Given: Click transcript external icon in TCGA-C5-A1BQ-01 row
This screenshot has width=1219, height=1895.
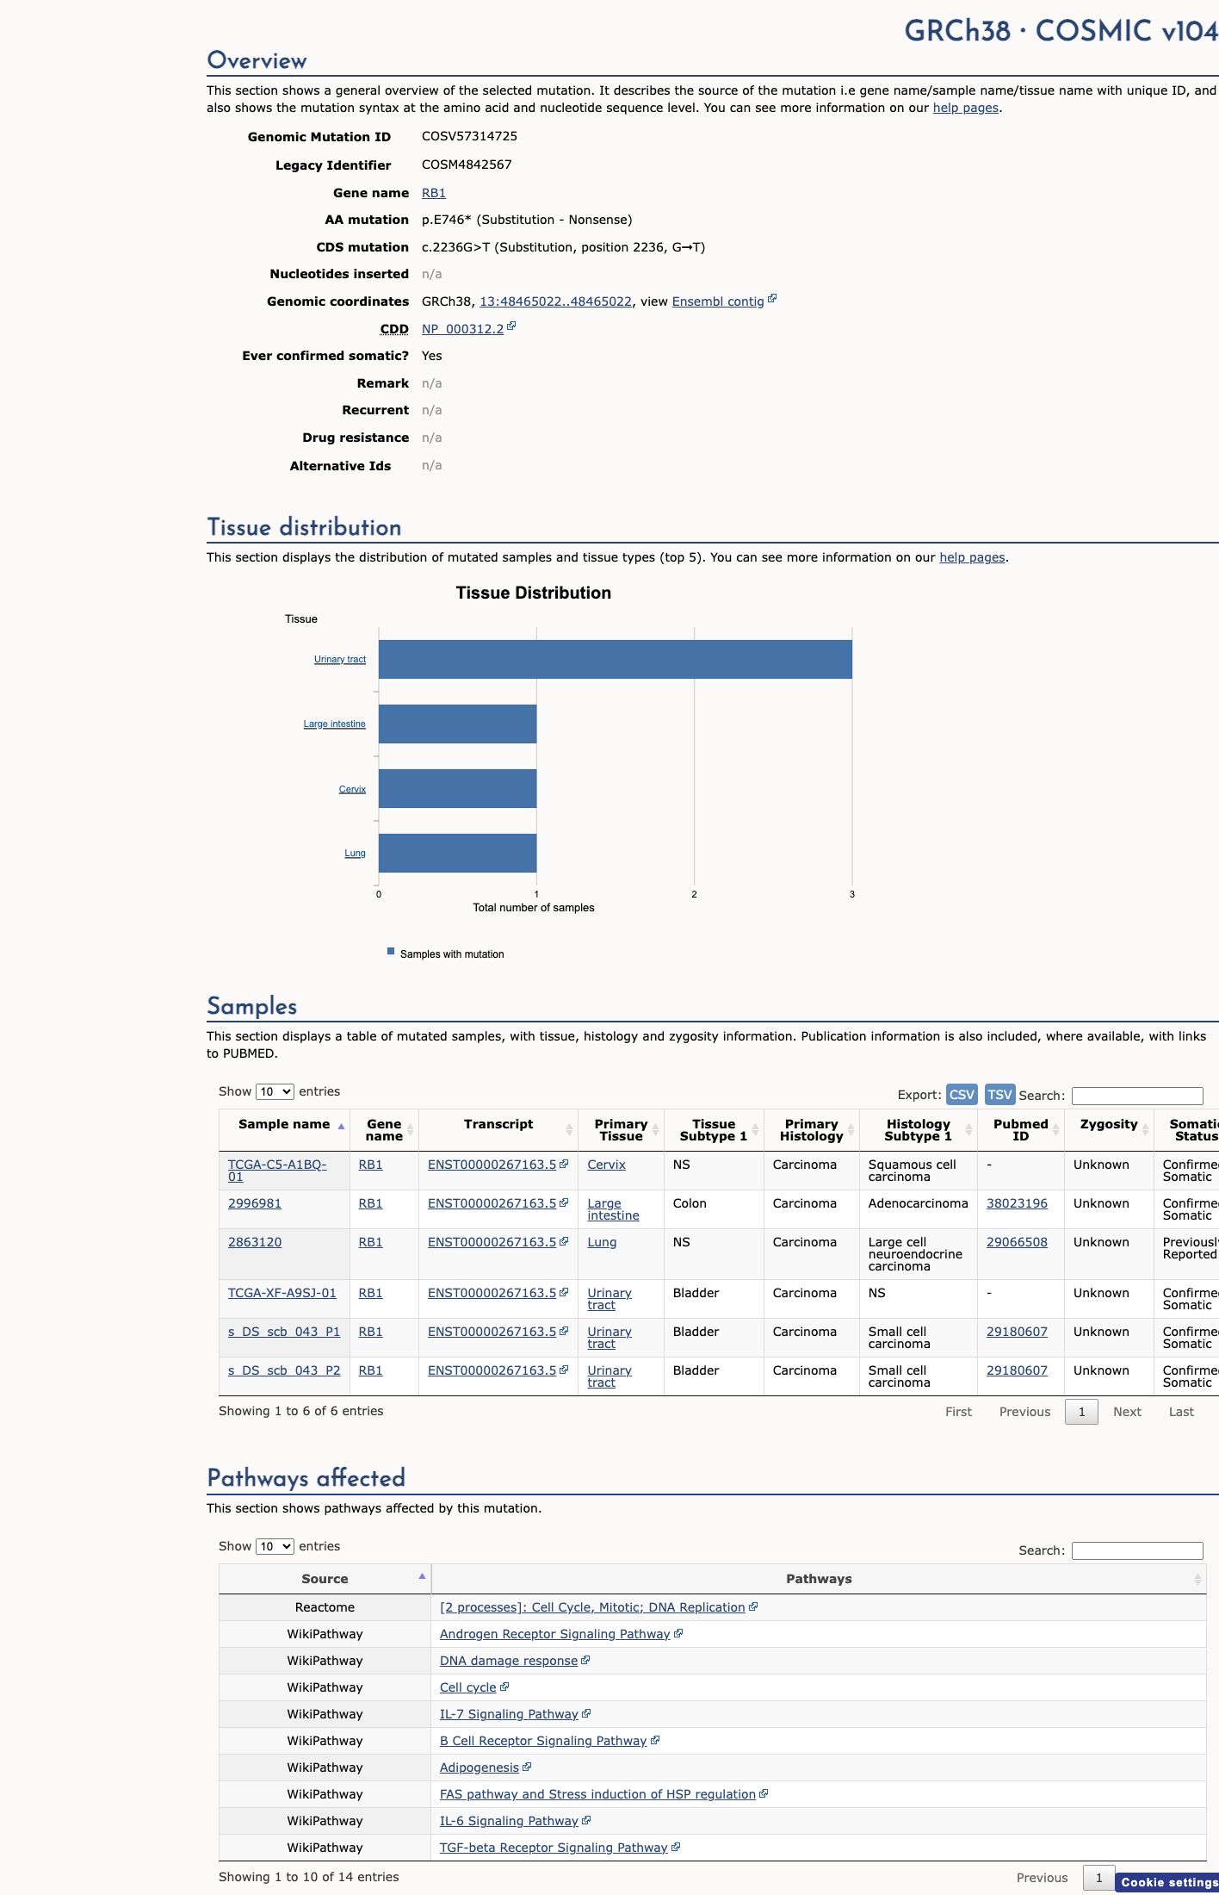Looking at the screenshot, I should (x=564, y=1164).
